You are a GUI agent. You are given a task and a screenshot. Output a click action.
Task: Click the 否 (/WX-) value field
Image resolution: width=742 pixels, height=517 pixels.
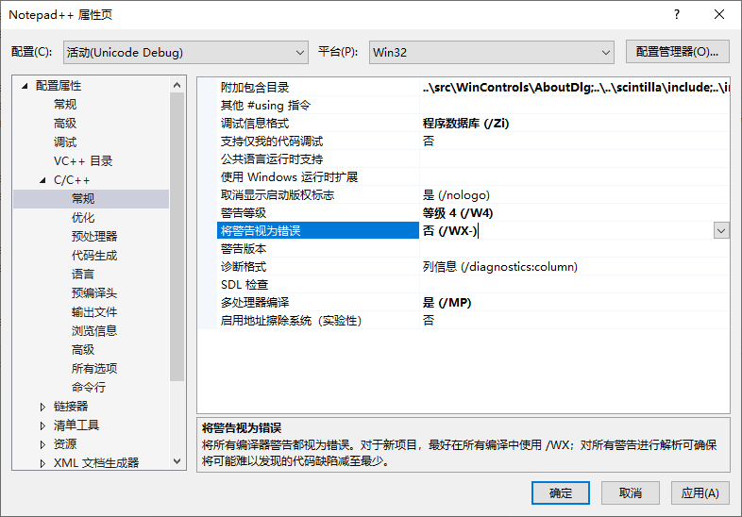tap(566, 231)
